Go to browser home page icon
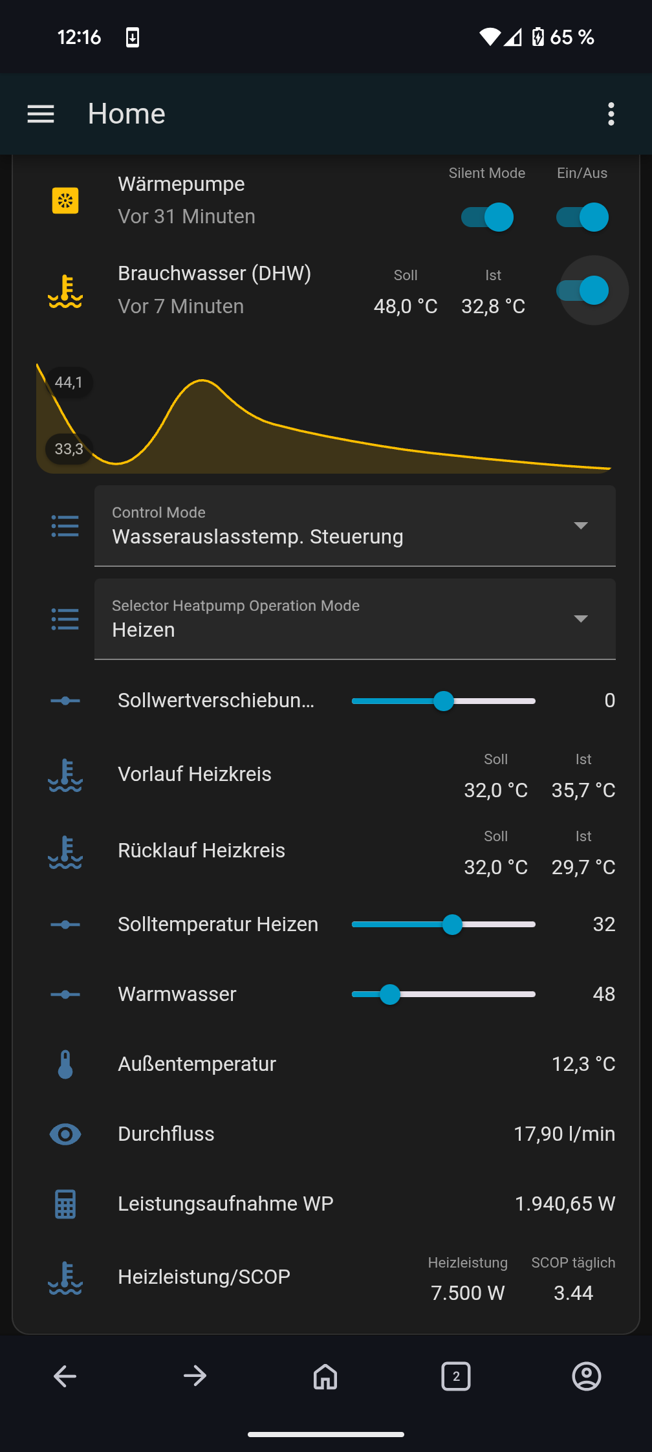652x1452 pixels. (x=325, y=1376)
